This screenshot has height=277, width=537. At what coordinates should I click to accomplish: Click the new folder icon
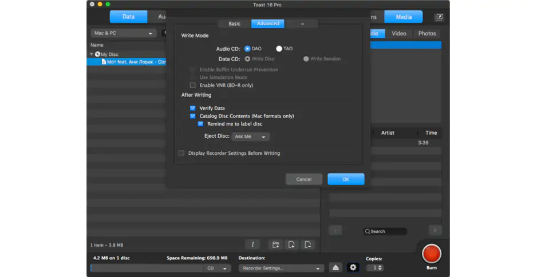point(276,244)
